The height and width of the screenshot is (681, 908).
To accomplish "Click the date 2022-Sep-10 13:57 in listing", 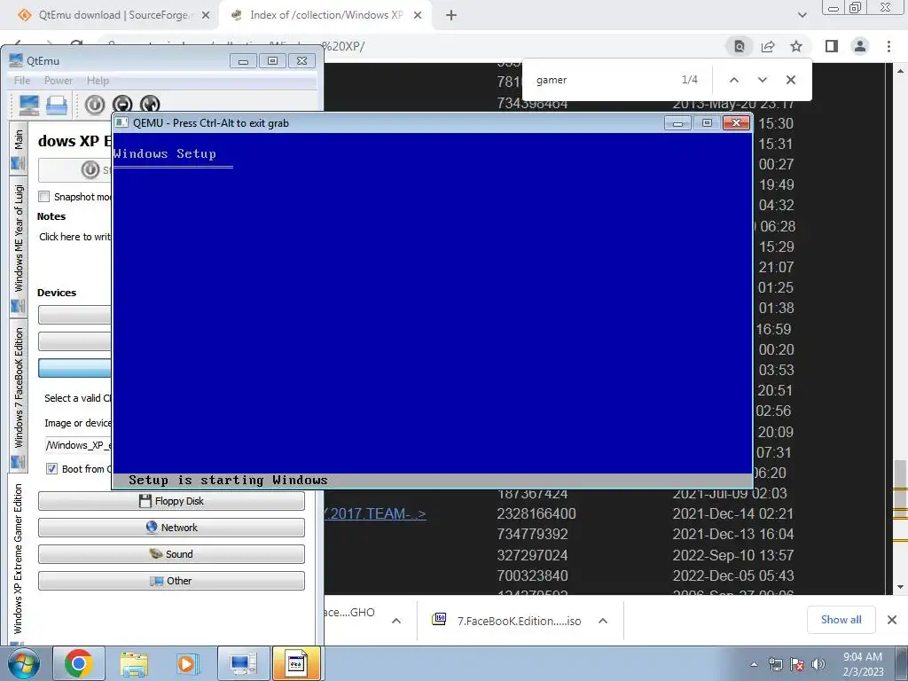I will (x=733, y=555).
